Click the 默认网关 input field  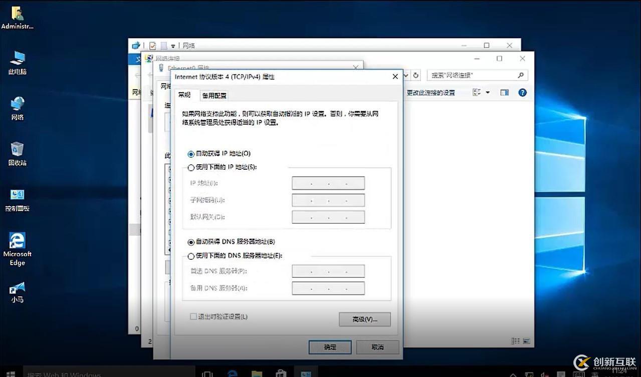(x=328, y=217)
